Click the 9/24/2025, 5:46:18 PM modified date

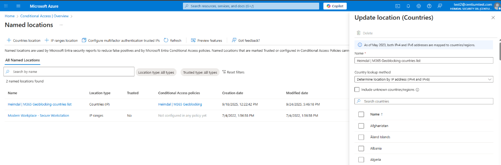click(303, 104)
